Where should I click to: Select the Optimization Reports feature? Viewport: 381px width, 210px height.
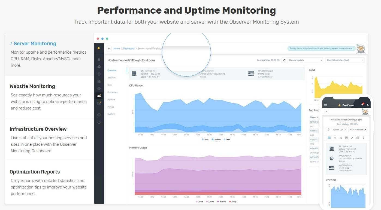click(50, 182)
